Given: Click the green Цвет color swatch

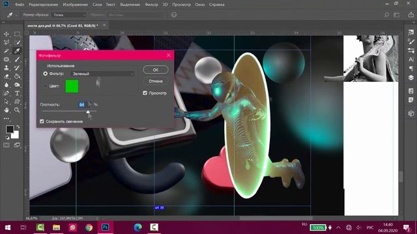Looking at the screenshot, I should (72, 86).
